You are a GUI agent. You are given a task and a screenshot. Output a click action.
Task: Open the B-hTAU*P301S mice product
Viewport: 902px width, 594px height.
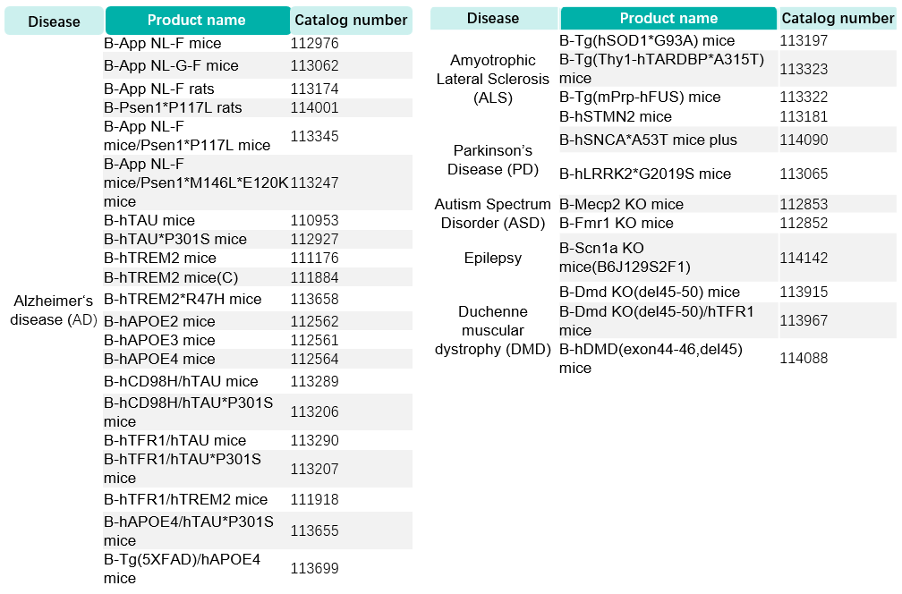174,239
